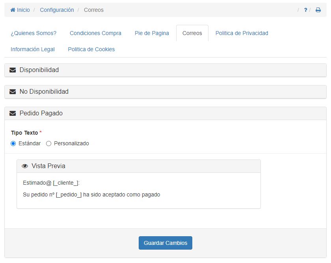This screenshot has height=263, width=331.
Task: Open the Información Legal tab
Action: tap(33, 49)
